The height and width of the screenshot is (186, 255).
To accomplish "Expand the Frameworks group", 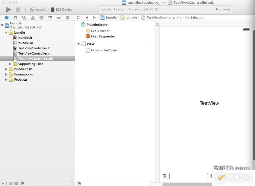I will point(6,74).
